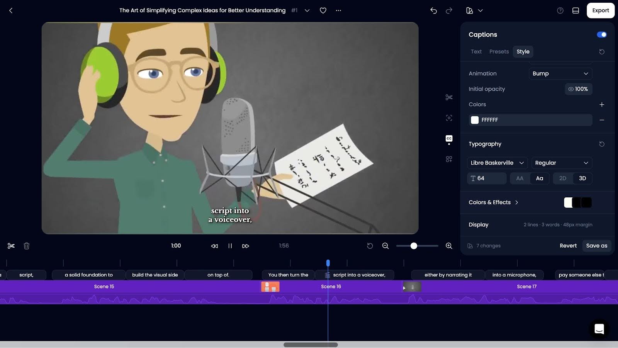Click the Export button
Image resolution: width=618 pixels, height=348 pixels.
pyautogui.click(x=600, y=10)
